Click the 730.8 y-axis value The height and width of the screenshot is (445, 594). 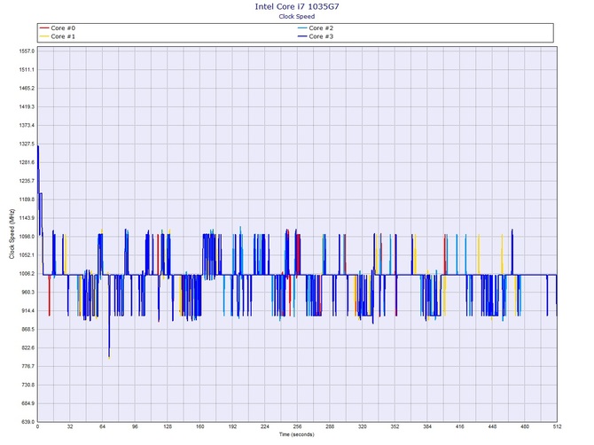pos(27,385)
